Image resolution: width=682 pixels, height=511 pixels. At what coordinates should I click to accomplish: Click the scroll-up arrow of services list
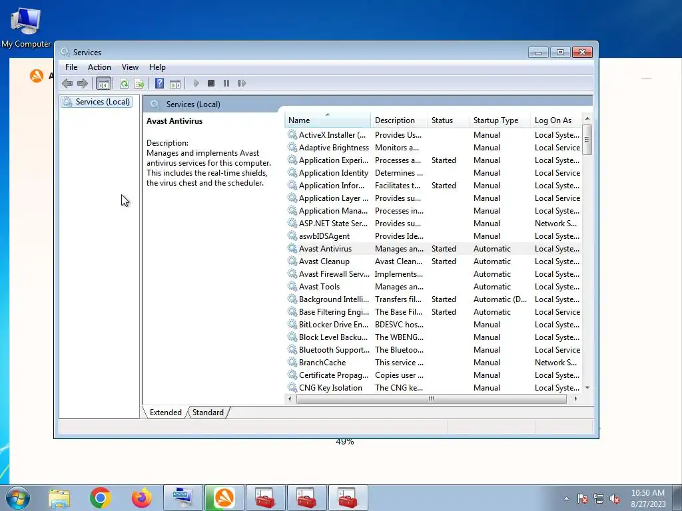587,118
